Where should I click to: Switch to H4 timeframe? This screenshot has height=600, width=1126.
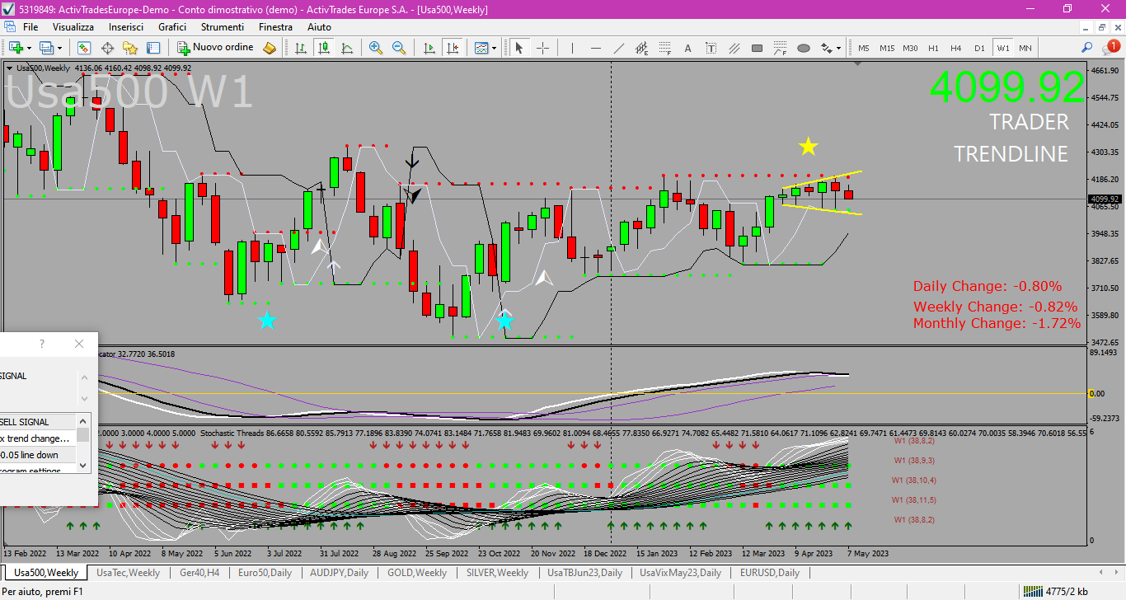(956, 48)
